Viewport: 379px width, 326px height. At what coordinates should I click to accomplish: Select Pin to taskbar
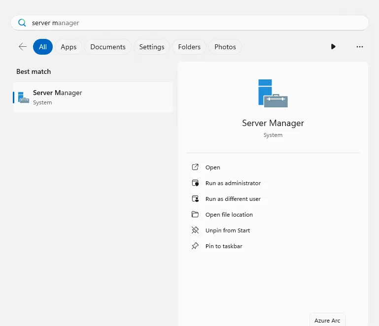(224, 246)
